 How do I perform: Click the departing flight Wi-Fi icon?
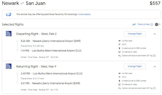(x=119, y=44)
